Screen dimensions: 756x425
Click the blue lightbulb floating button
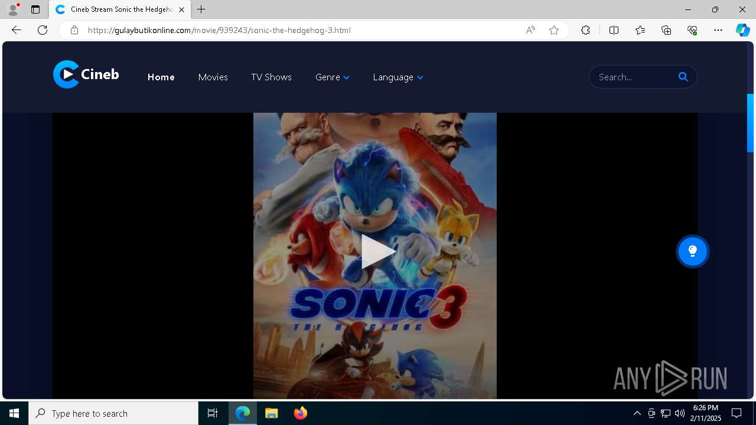[692, 251]
